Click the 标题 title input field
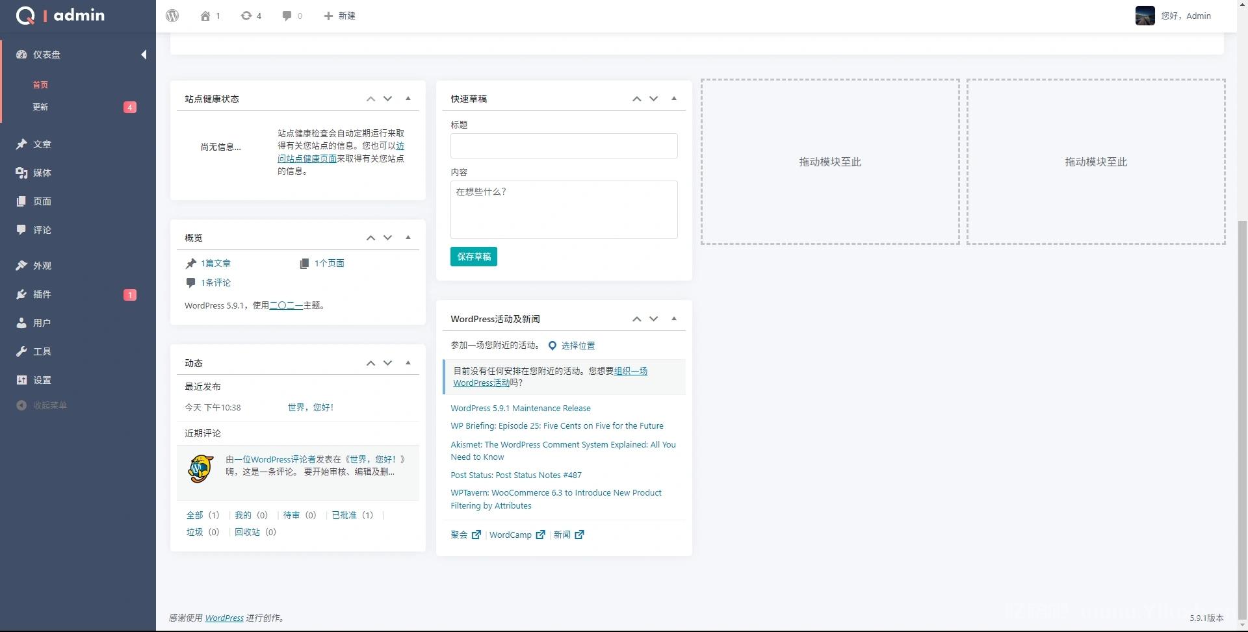The width and height of the screenshot is (1248, 632). click(564, 145)
